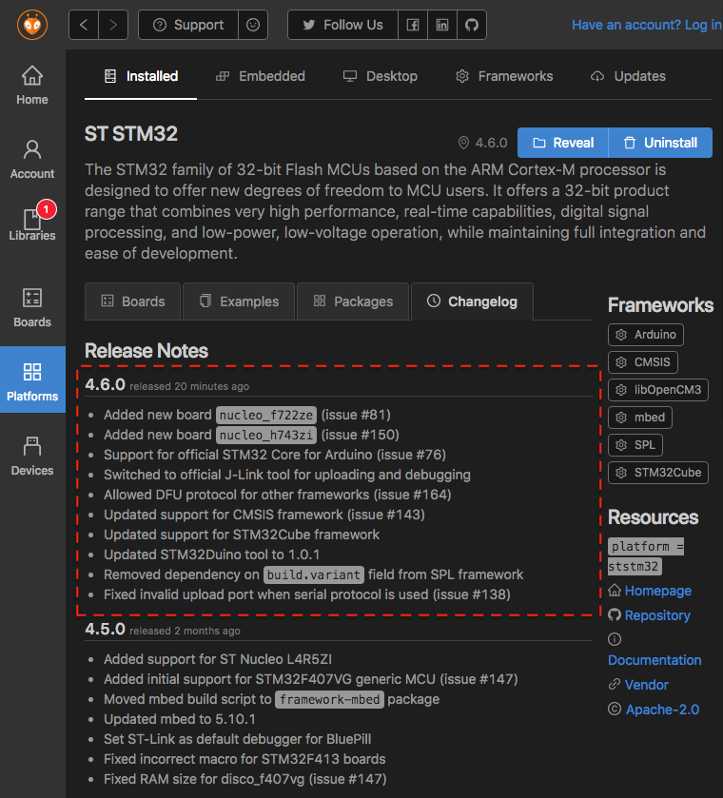723x798 pixels.
Task: Select Platforms in the sidebar
Action: [32, 380]
